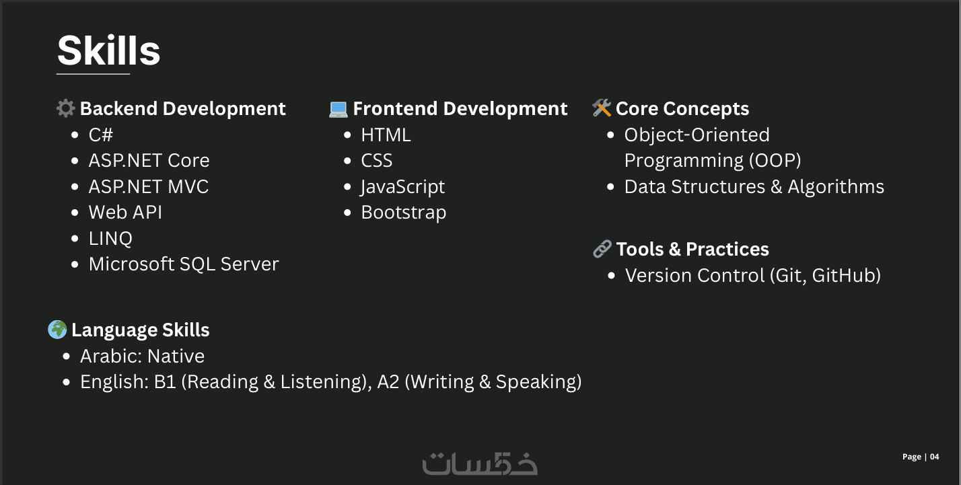Click the JavaScript list item
The width and height of the screenshot is (961, 485).
(403, 187)
